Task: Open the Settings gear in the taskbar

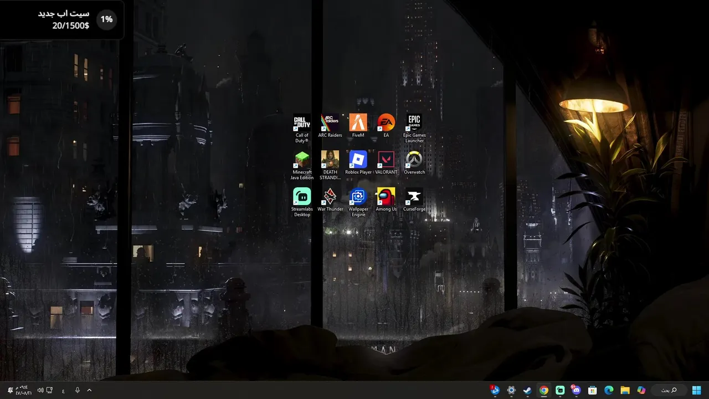Action: pyautogui.click(x=511, y=390)
